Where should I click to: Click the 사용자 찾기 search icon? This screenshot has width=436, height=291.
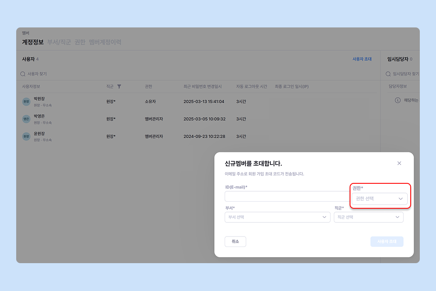click(x=23, y=74)
